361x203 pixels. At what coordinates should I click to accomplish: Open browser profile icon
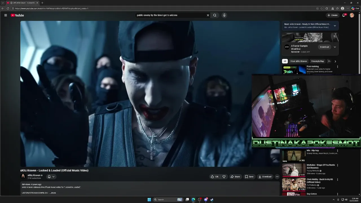point(342,8)
